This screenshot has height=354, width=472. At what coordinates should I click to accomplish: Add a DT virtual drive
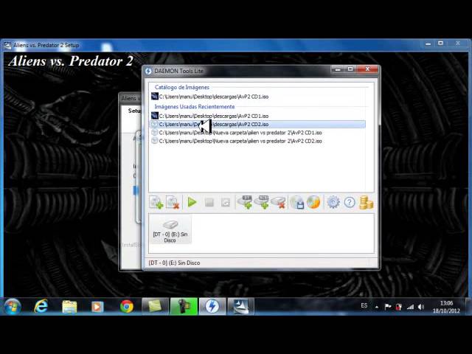coord(245,202)
